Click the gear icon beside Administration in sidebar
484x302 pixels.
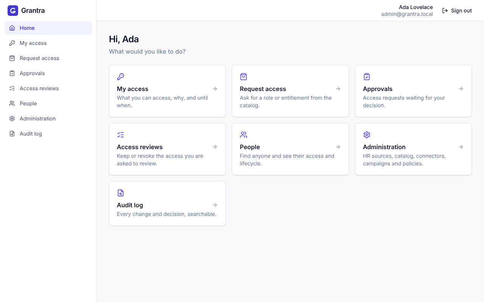click(12, 119)
